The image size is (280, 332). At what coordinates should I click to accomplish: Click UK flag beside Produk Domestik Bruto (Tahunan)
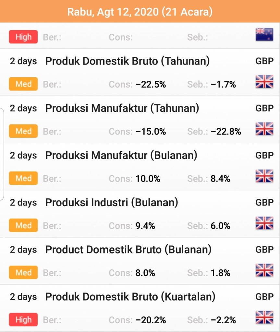point(264,82)
